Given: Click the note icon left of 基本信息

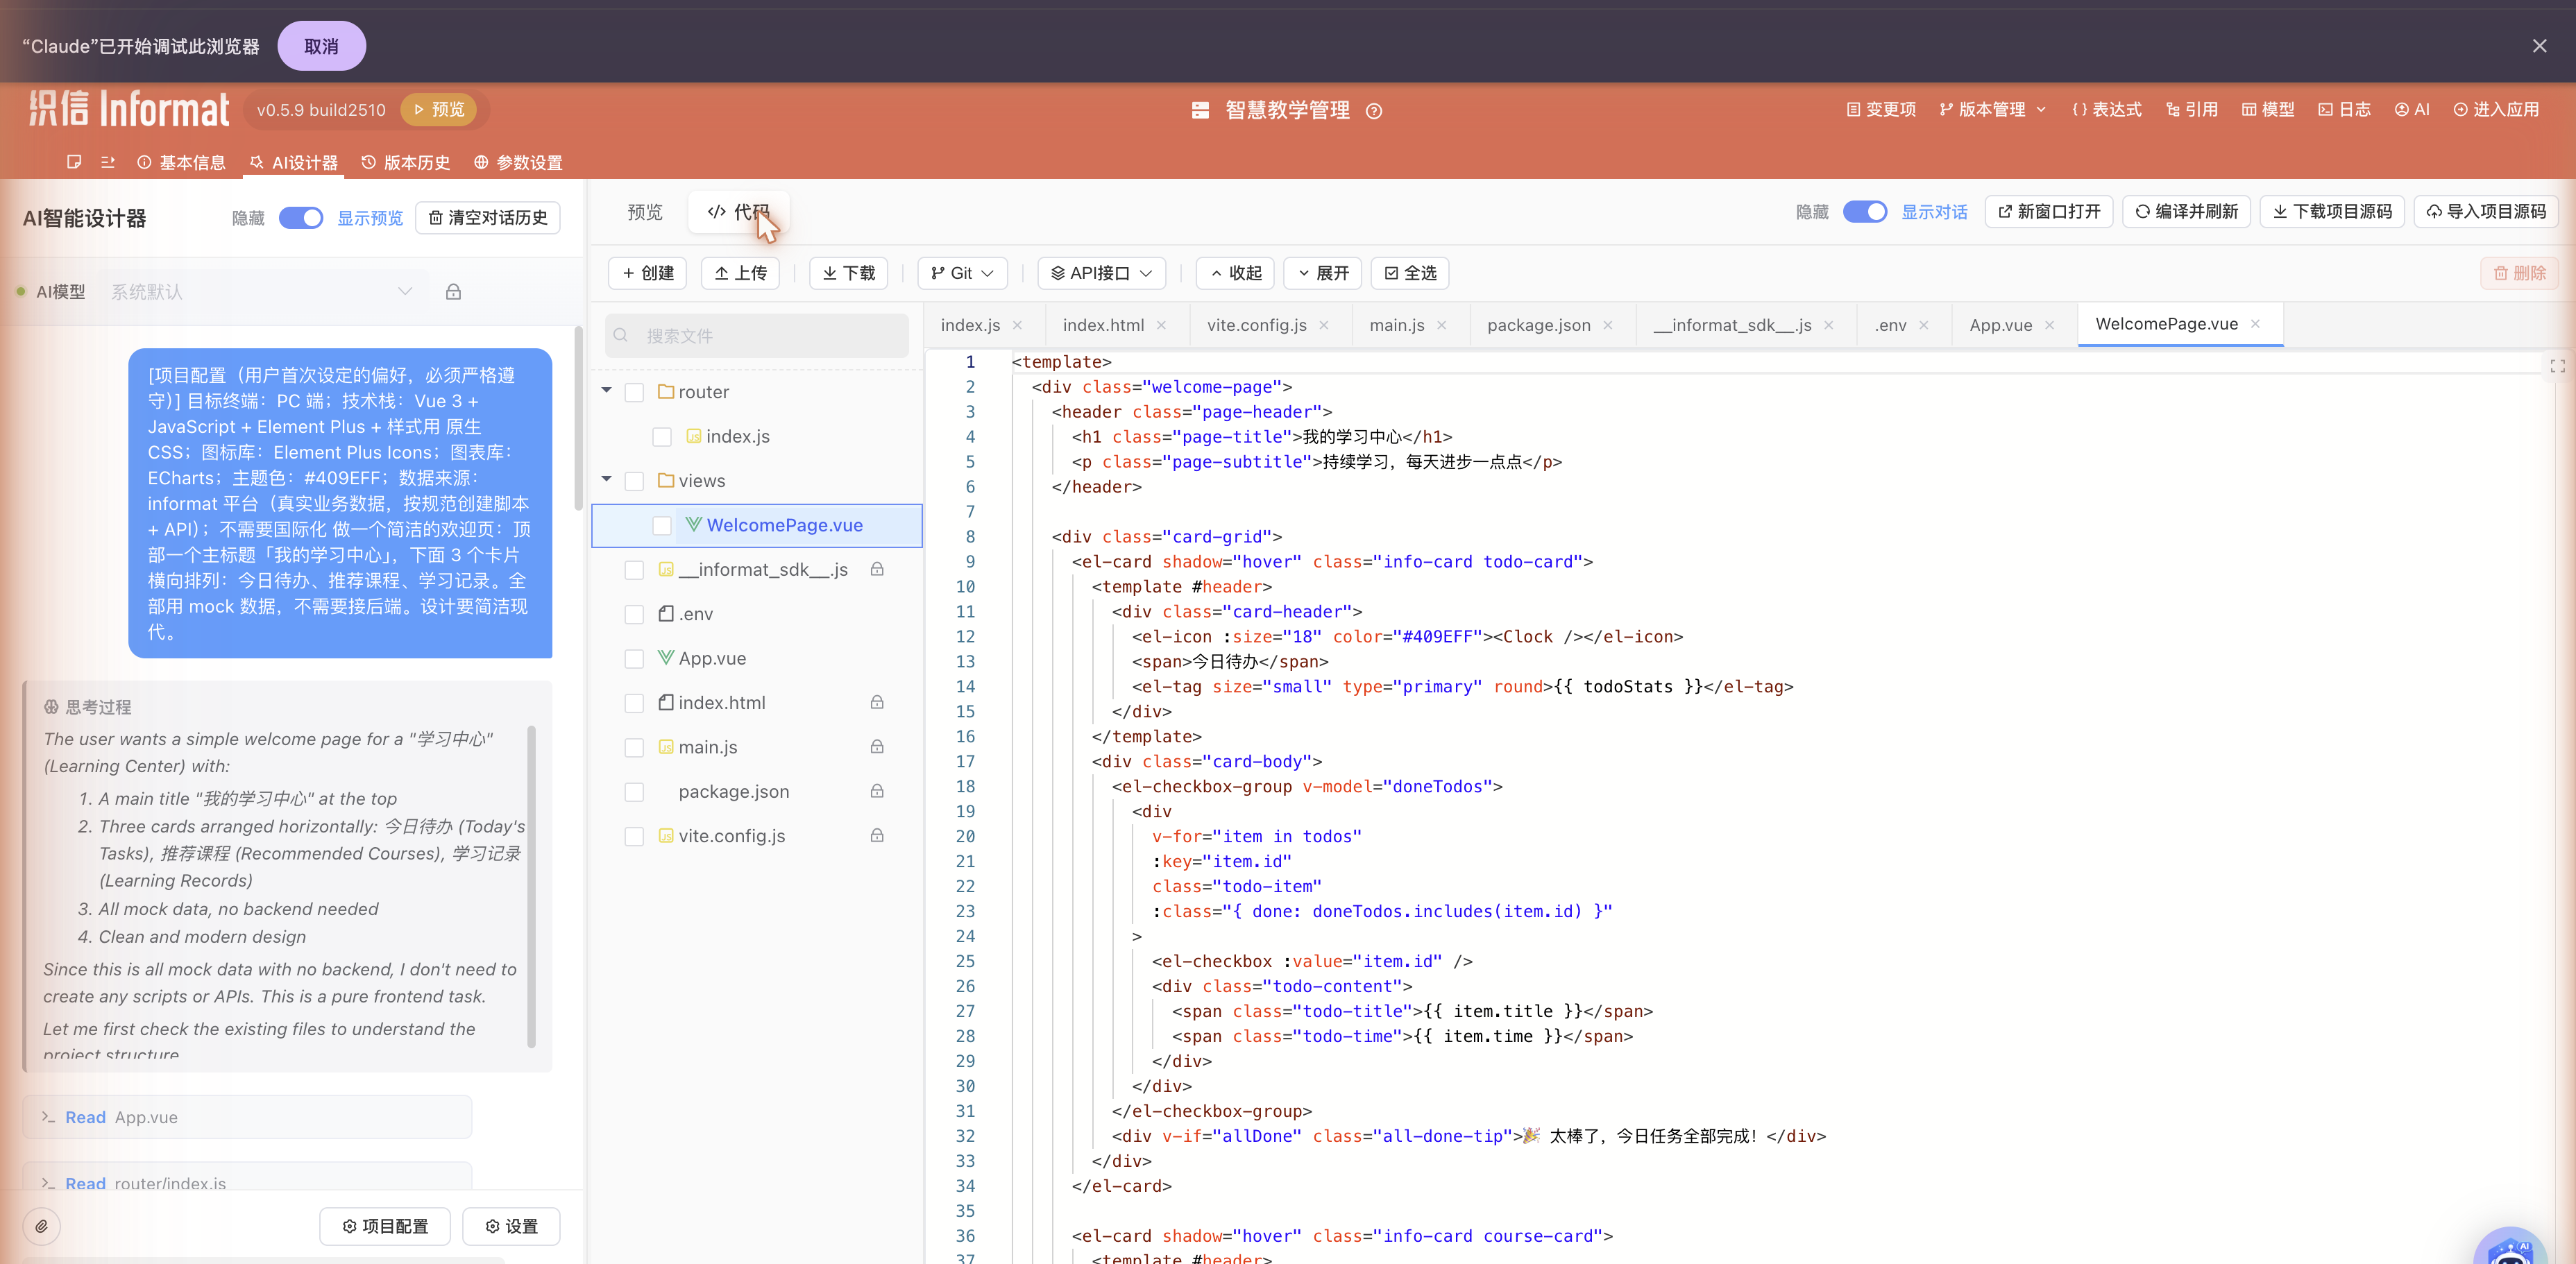Looking at the screenshot, I should [74, 162].
